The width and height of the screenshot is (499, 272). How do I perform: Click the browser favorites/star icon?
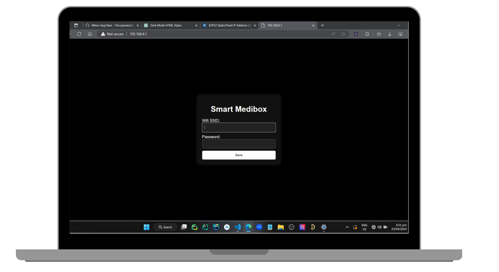tap(343, 34)
